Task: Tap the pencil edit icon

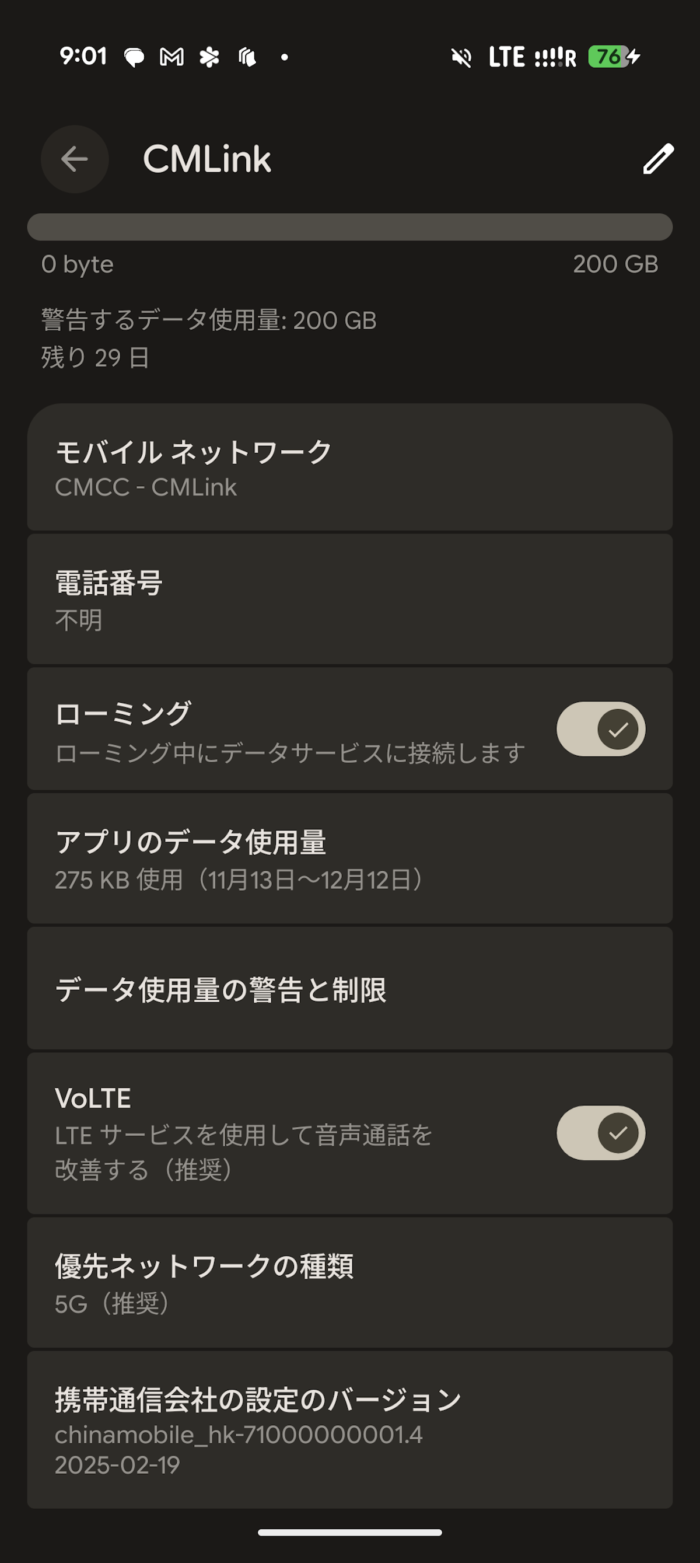Action: [x=658, y=159]
